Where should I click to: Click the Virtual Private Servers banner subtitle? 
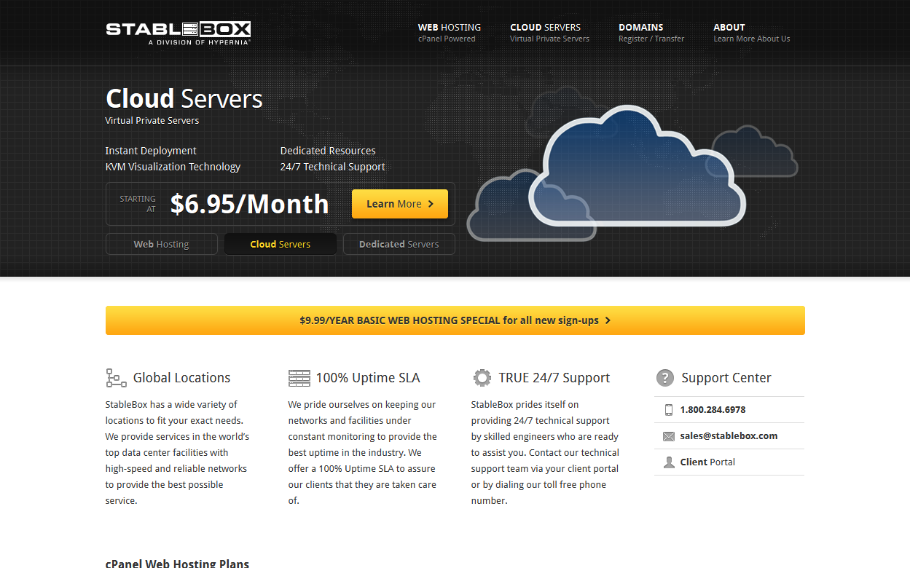(x=152, y=121)
